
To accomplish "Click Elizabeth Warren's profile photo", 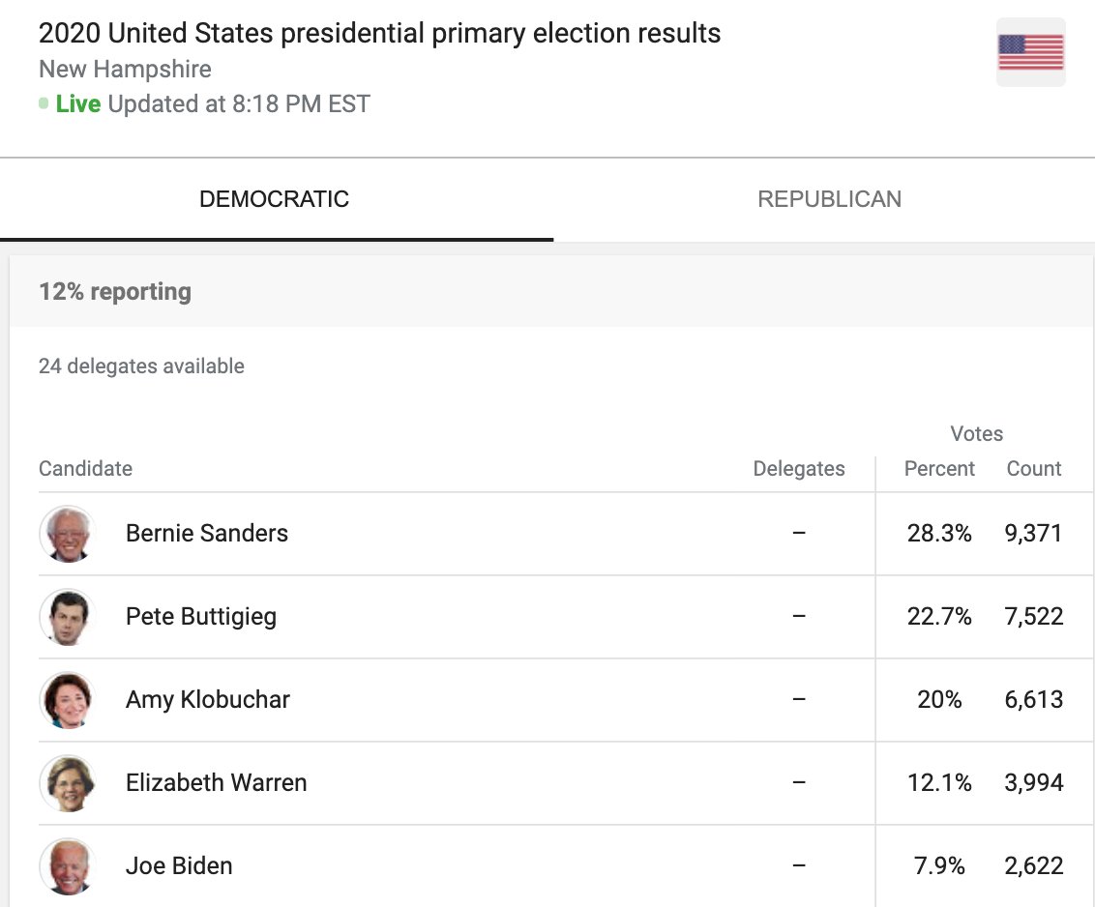I will click(x=67, y=783).
